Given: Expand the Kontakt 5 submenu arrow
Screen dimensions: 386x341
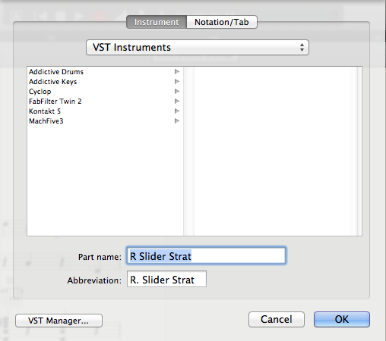Looking at the screenshot, I should coord(177,111).
